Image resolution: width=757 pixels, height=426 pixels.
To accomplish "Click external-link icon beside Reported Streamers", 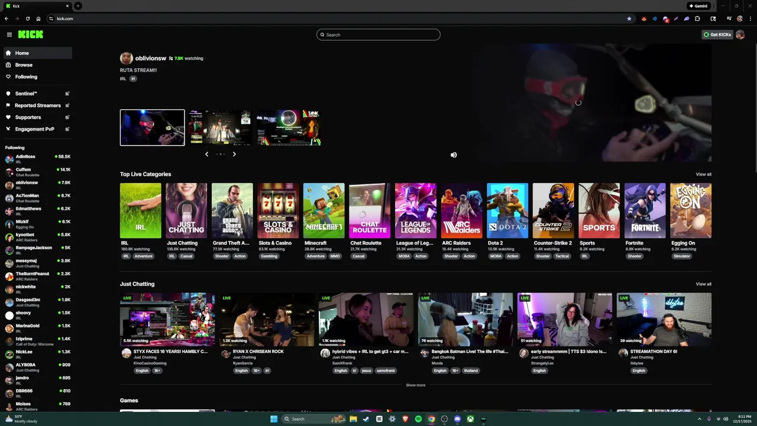I will point(67,105).
